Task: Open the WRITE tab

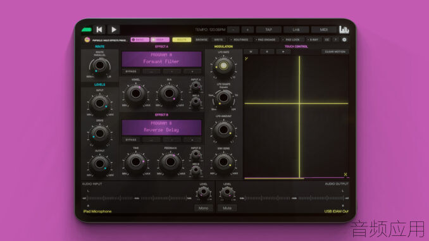Action: click(x=218, y=40)
